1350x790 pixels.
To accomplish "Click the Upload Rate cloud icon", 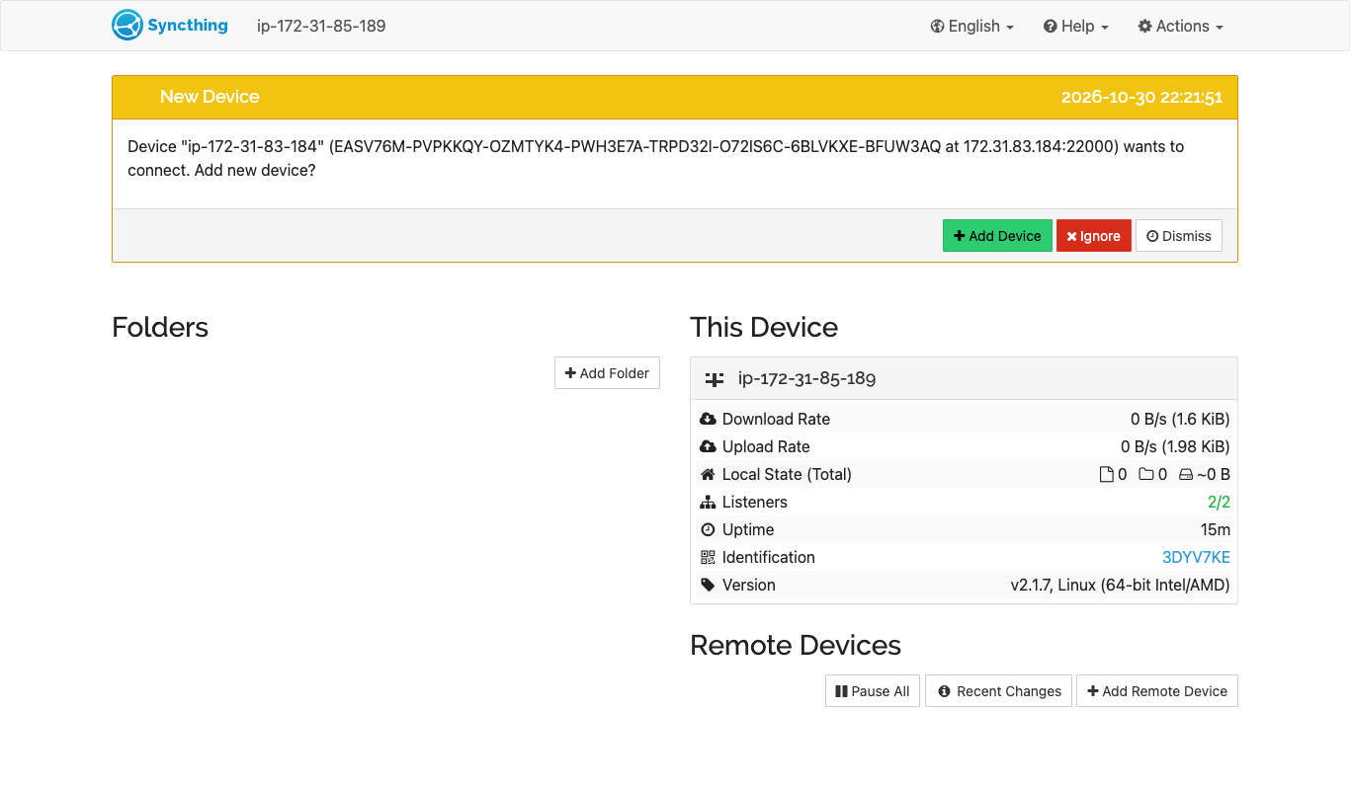I will coord(708,446).
